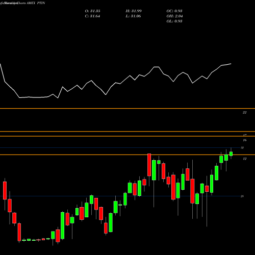Click the OL: 0.93 reading

pyautogui.click(x=174, y=21)
